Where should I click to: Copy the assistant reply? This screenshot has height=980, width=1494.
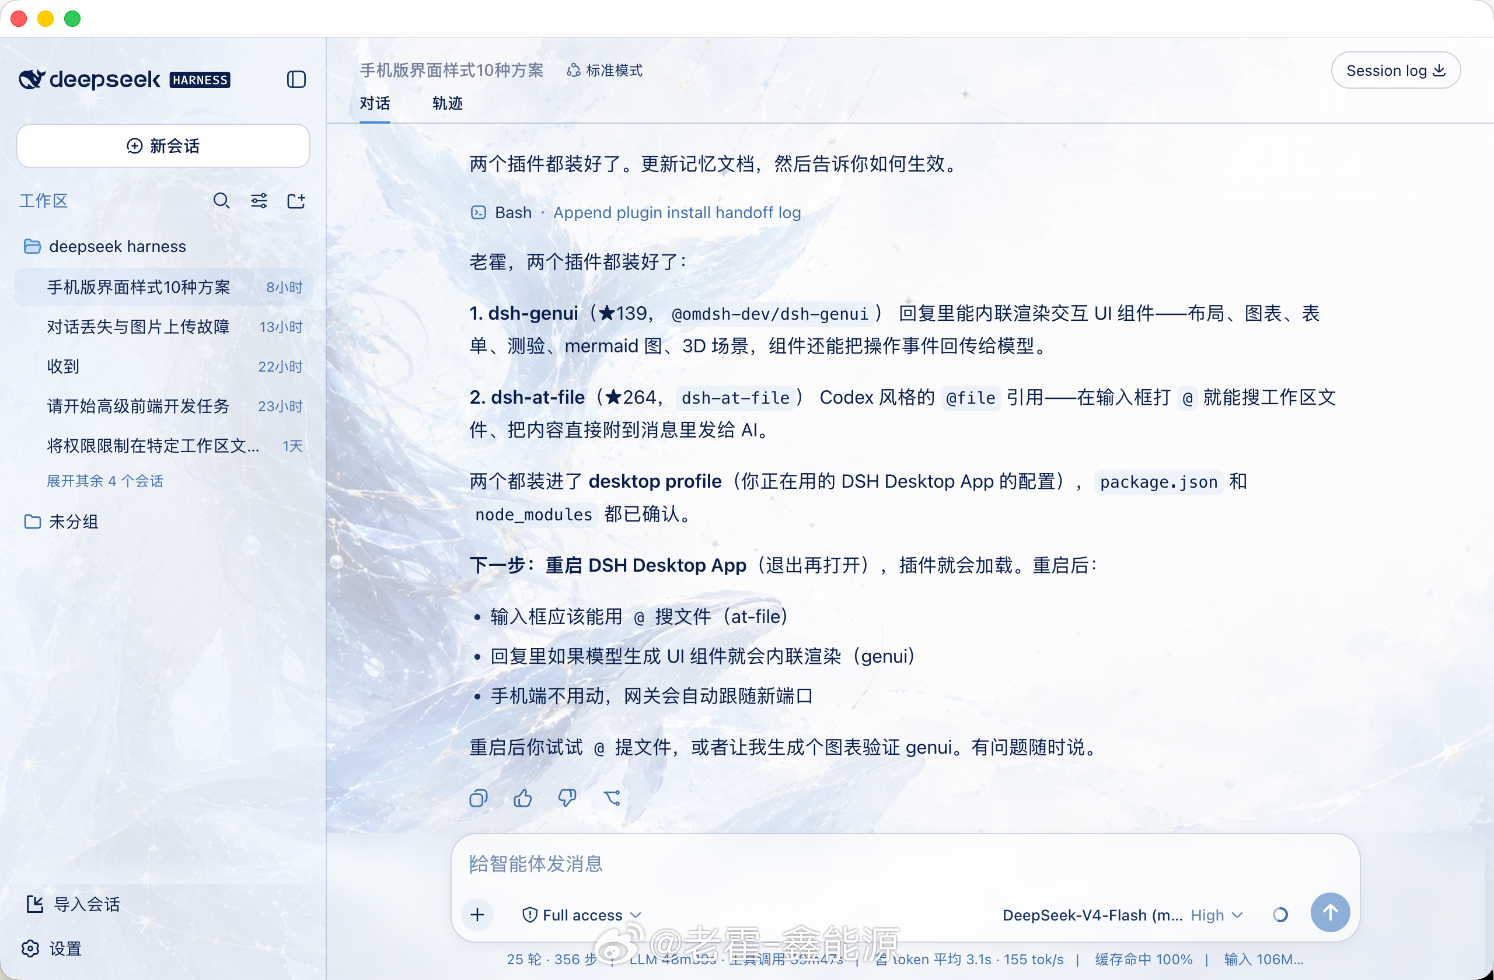(x=479, y=798)
